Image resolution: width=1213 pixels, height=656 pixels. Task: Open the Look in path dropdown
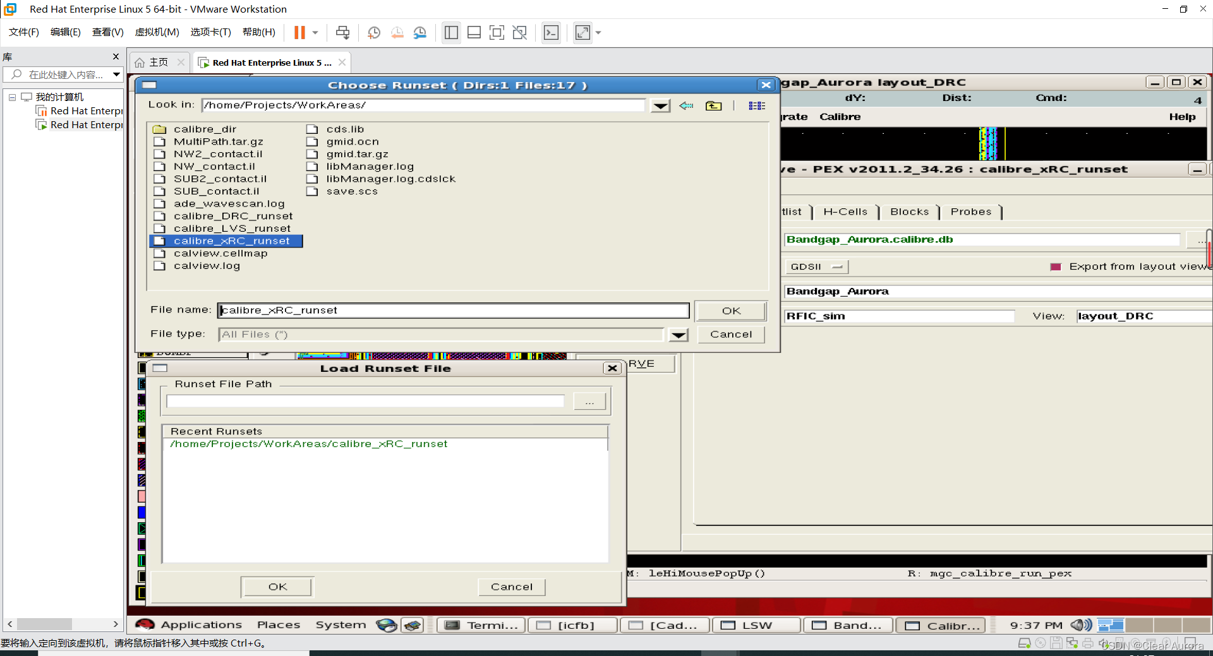pyautogui.click(x=660, y=105)
